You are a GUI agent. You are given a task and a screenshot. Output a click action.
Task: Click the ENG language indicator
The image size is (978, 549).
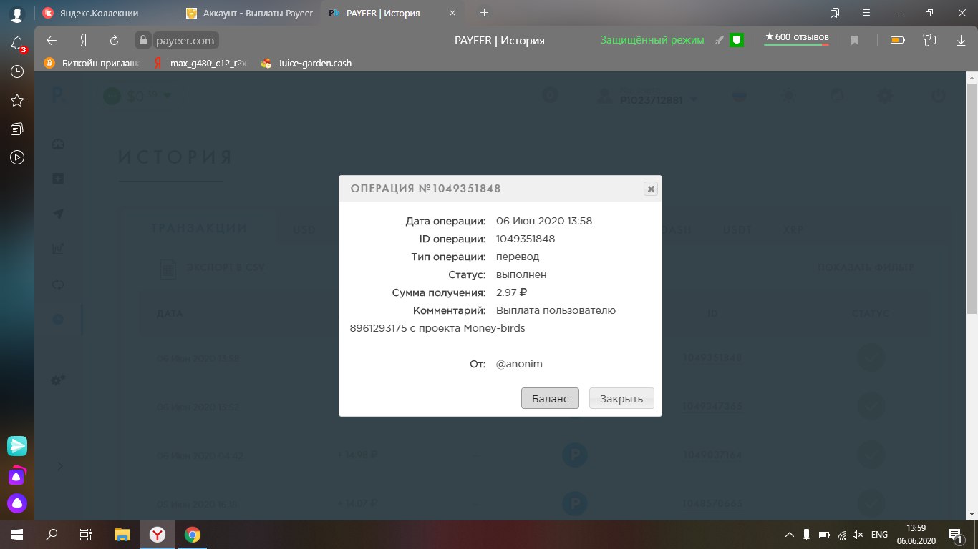click(x=879, y=535)
